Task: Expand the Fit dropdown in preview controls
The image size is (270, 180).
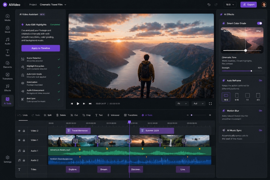Action: (182, 103)
